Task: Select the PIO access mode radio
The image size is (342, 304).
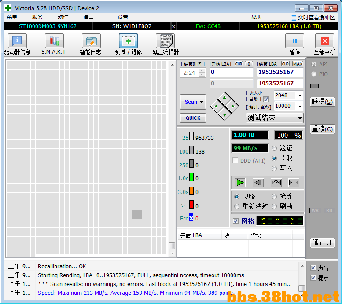Action: coord(314,74)
